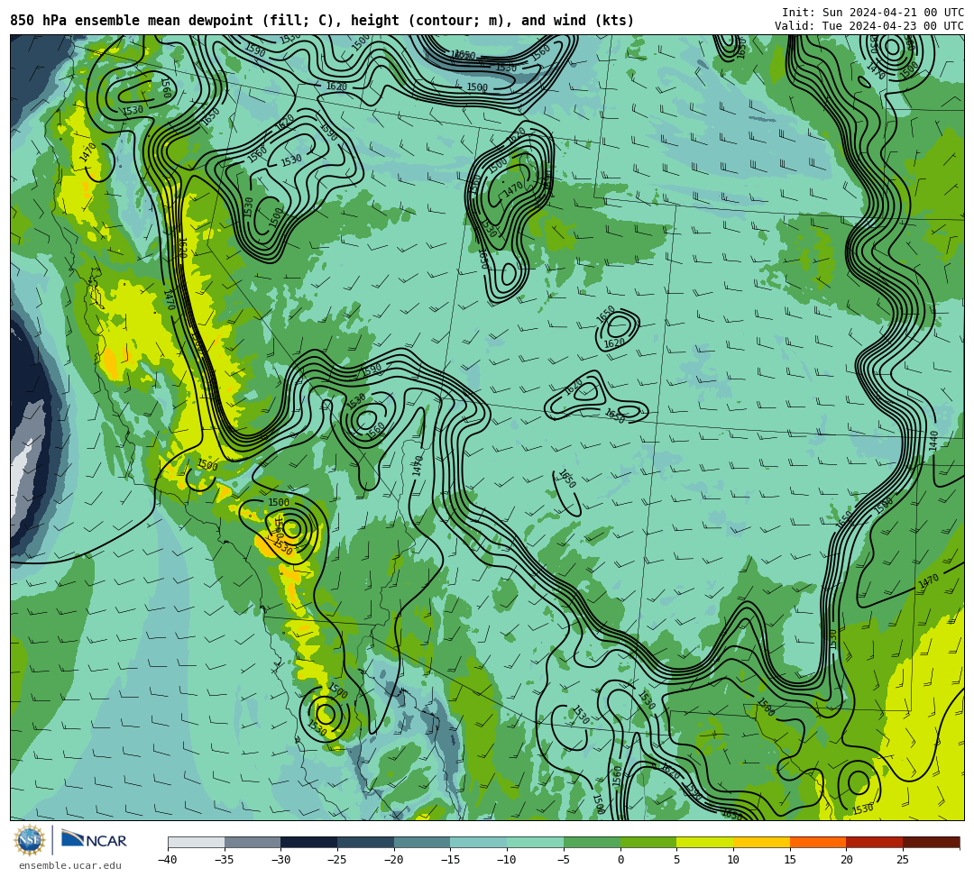Click the 15 colorbar tick label
The width and height of the screenshot is (974, 877).
(x=790, y=860)
